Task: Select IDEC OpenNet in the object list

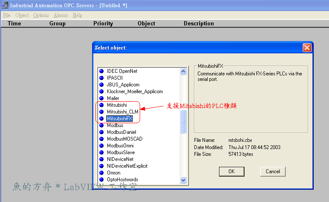Action: pos(122,71)
